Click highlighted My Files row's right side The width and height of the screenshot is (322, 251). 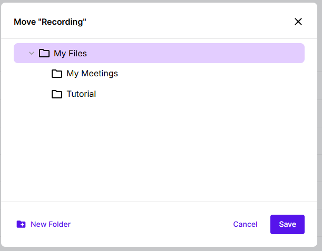click(x=237, y=53)
